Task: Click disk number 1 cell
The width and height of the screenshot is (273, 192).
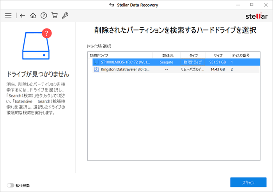Action: (232, 62)
